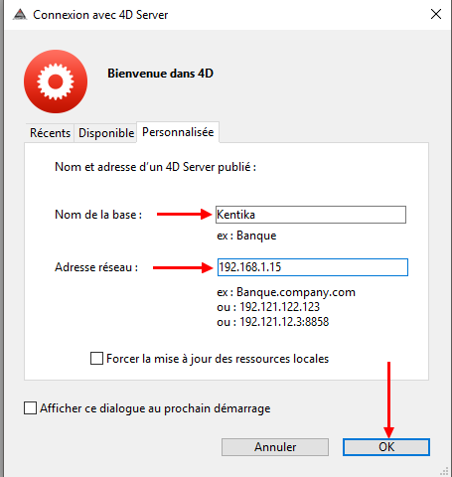Click the 4D icon in the title bar
The width and height of the screenshot is (452, 477).
(20, 15)
